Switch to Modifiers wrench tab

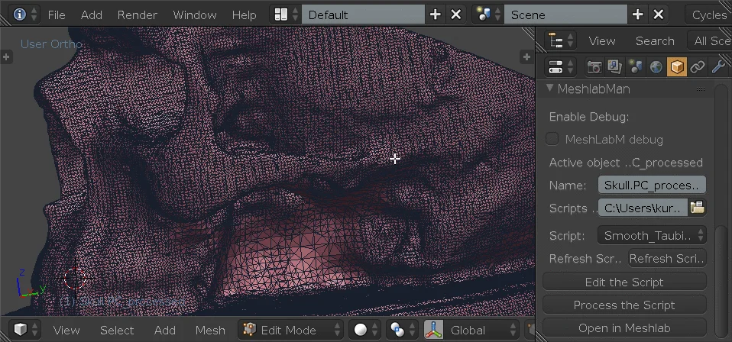[x=718, y=67]
